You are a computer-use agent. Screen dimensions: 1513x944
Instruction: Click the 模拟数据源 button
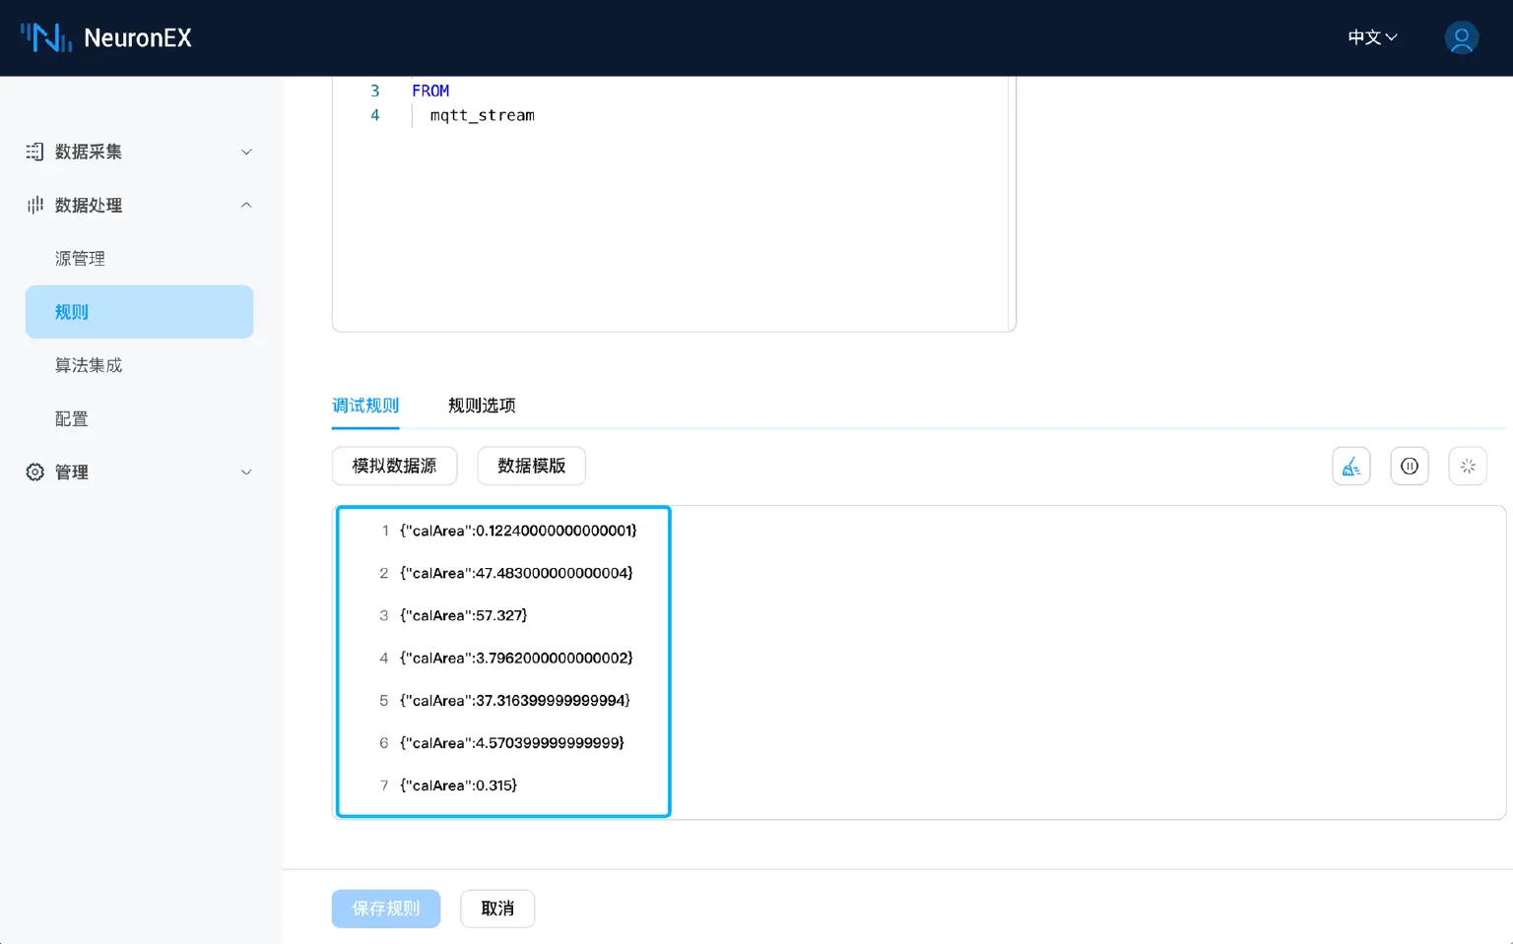click(394, 466)
